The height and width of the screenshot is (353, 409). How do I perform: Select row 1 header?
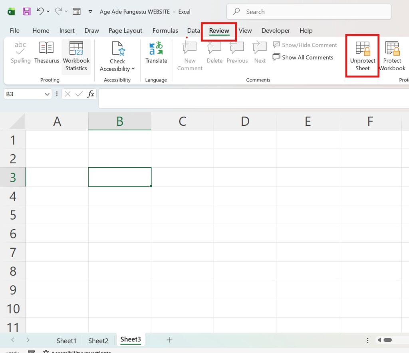click(13, 140)
